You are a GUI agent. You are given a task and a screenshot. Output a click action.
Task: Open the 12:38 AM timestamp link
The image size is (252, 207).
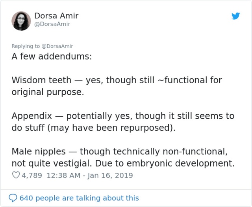[63, 176]
